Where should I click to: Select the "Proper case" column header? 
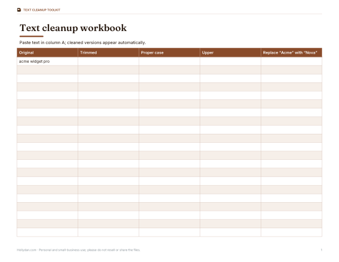(169, 53)
